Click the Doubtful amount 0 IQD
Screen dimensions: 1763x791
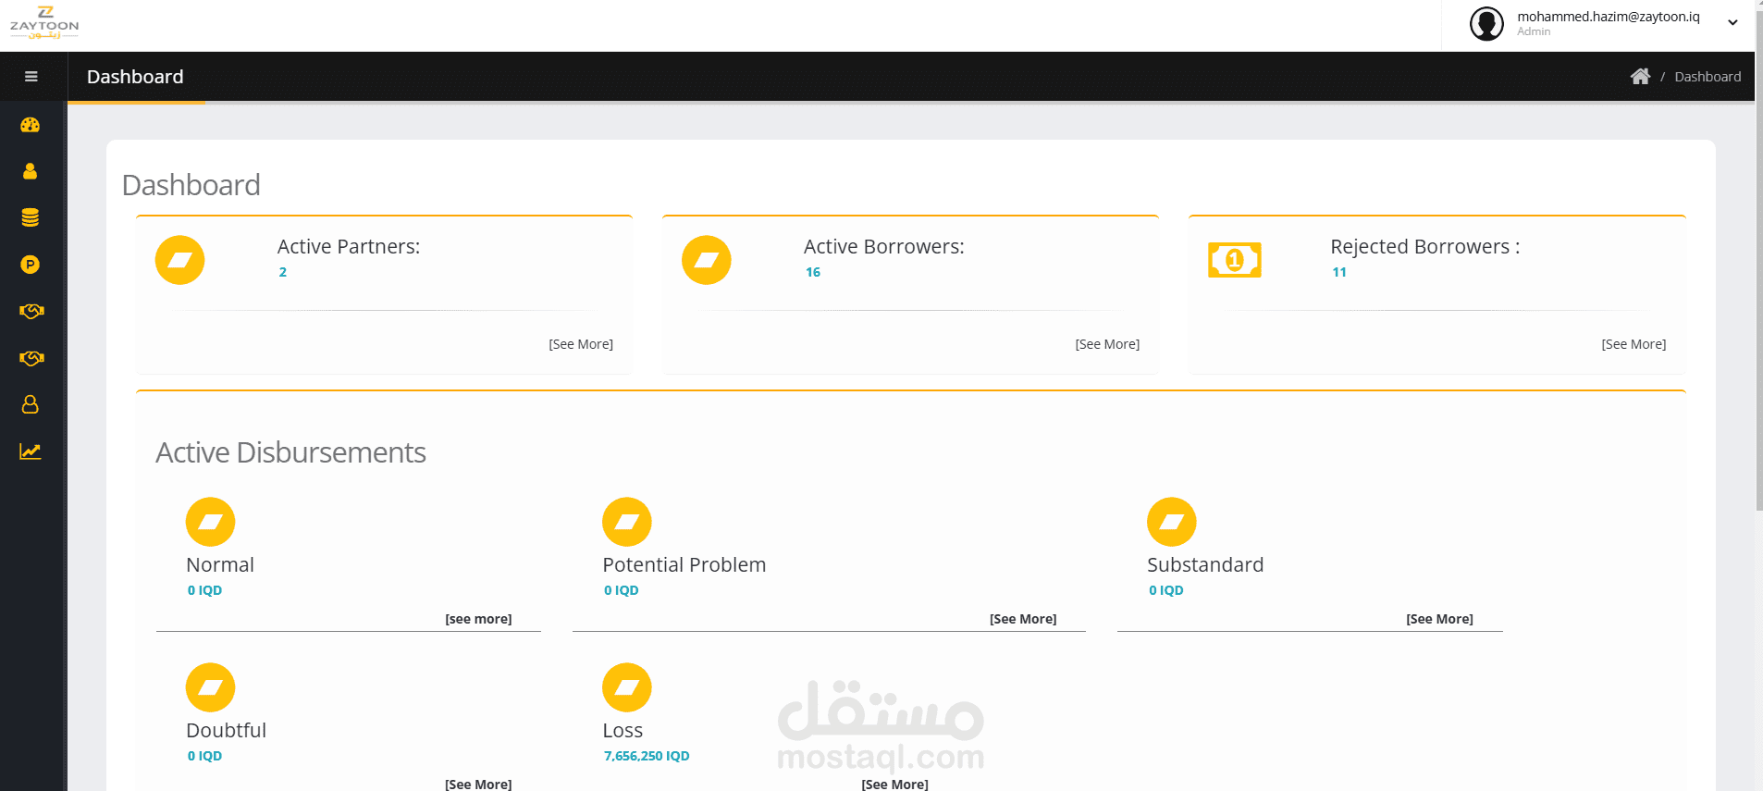[204, 756]
